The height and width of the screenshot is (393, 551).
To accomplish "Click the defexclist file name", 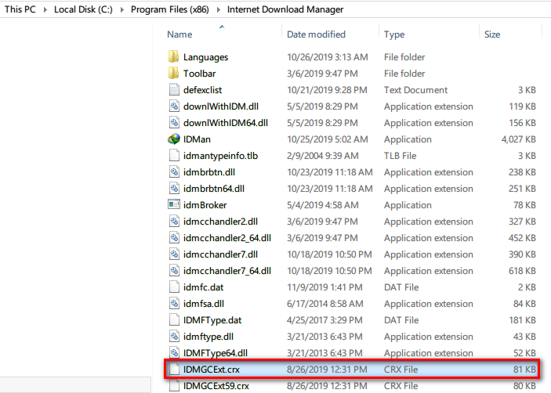I will 202,90.
